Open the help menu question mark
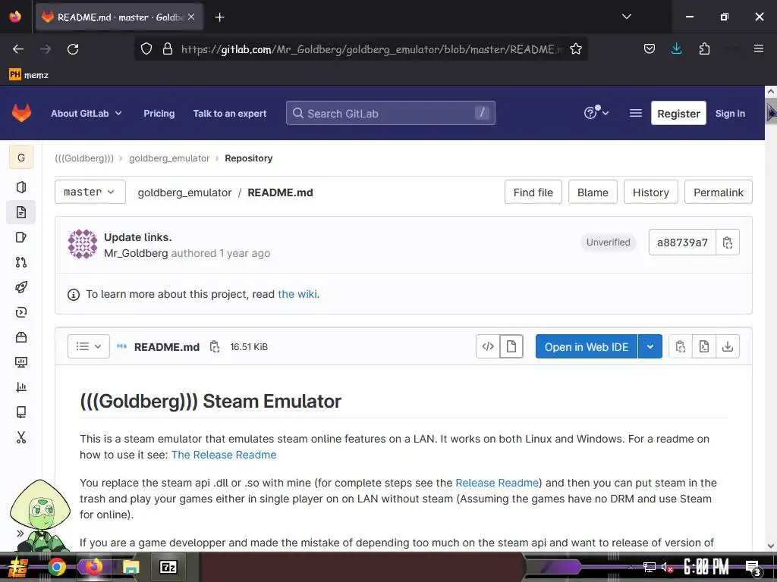Viewport: 777px width, 582px height. [x=596, y=114]
